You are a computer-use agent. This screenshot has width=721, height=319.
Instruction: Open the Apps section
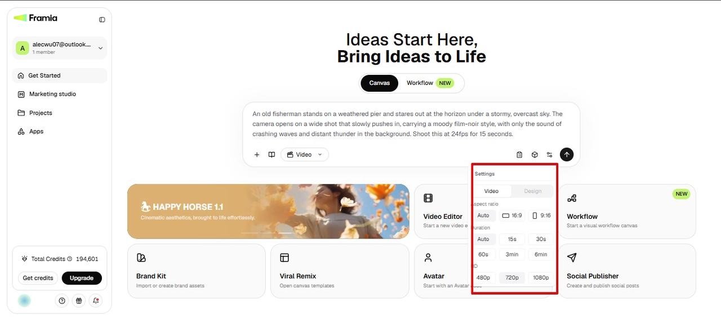60,132
